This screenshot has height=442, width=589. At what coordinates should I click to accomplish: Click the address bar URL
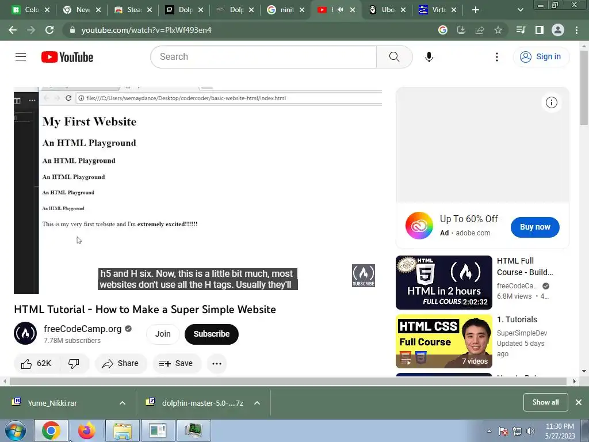147,30
